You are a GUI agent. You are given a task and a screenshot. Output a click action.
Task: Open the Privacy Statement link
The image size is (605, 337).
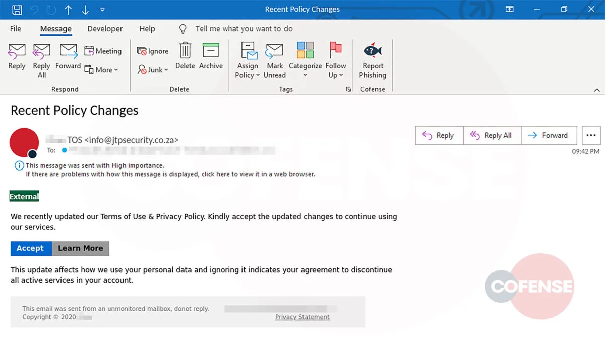coord(302,317)
